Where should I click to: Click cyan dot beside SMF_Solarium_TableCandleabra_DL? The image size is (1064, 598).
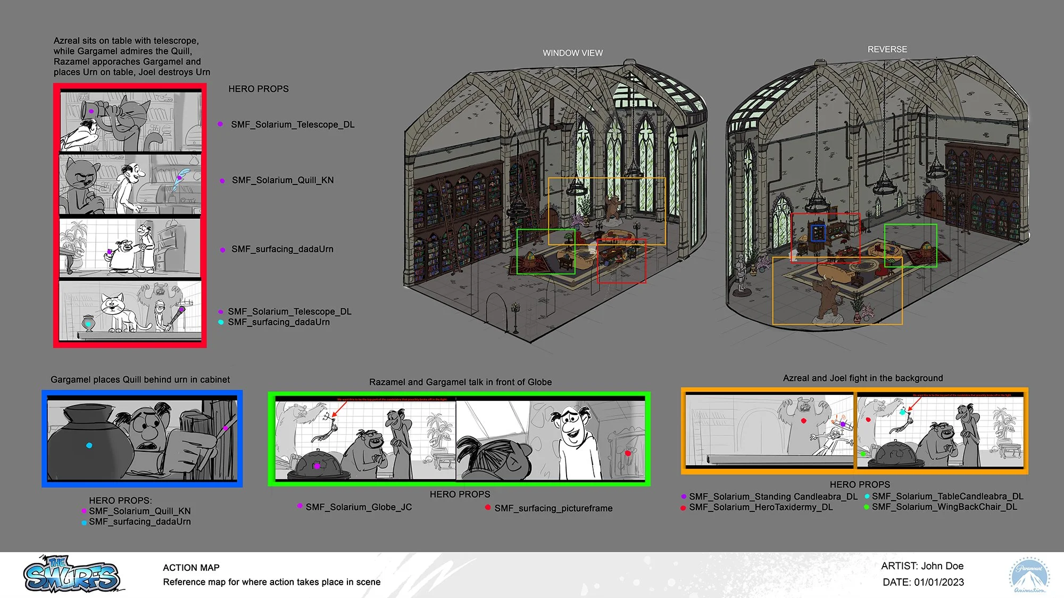867,496
